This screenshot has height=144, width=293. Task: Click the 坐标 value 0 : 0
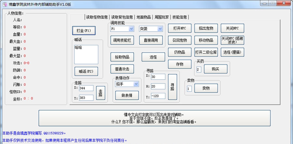(x=28, y=99)
